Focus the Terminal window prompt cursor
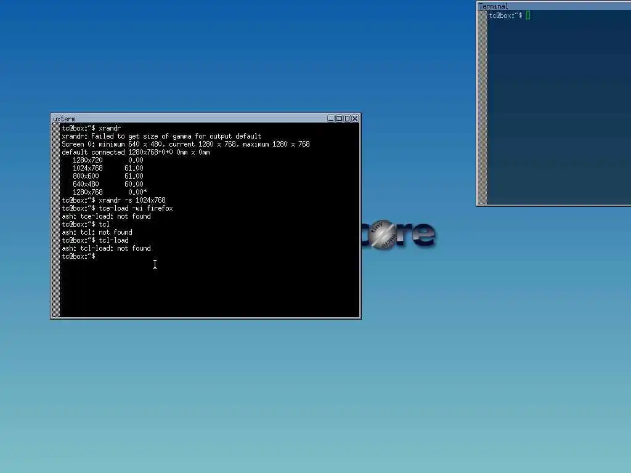Viewport: 631px width, 473px height. click(528, 15)
